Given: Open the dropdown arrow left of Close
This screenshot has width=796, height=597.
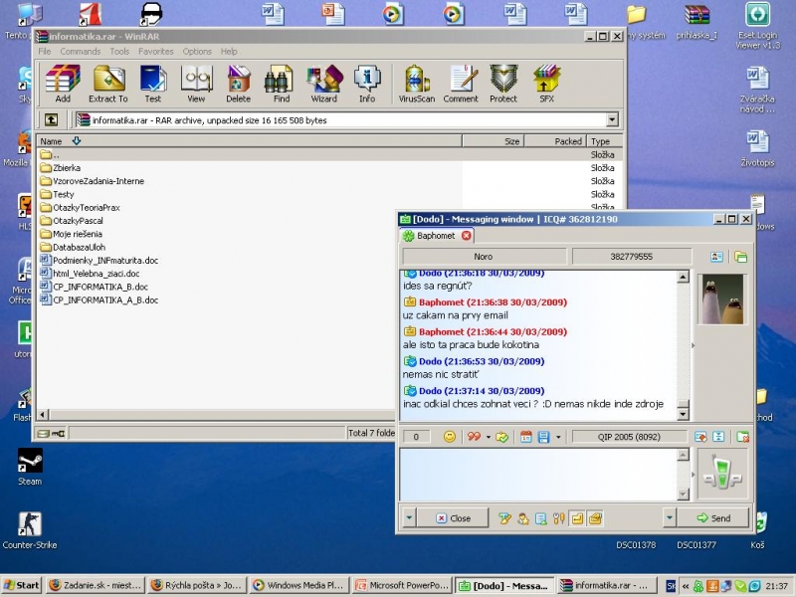Looking at the screenshot, I should 409,518.
